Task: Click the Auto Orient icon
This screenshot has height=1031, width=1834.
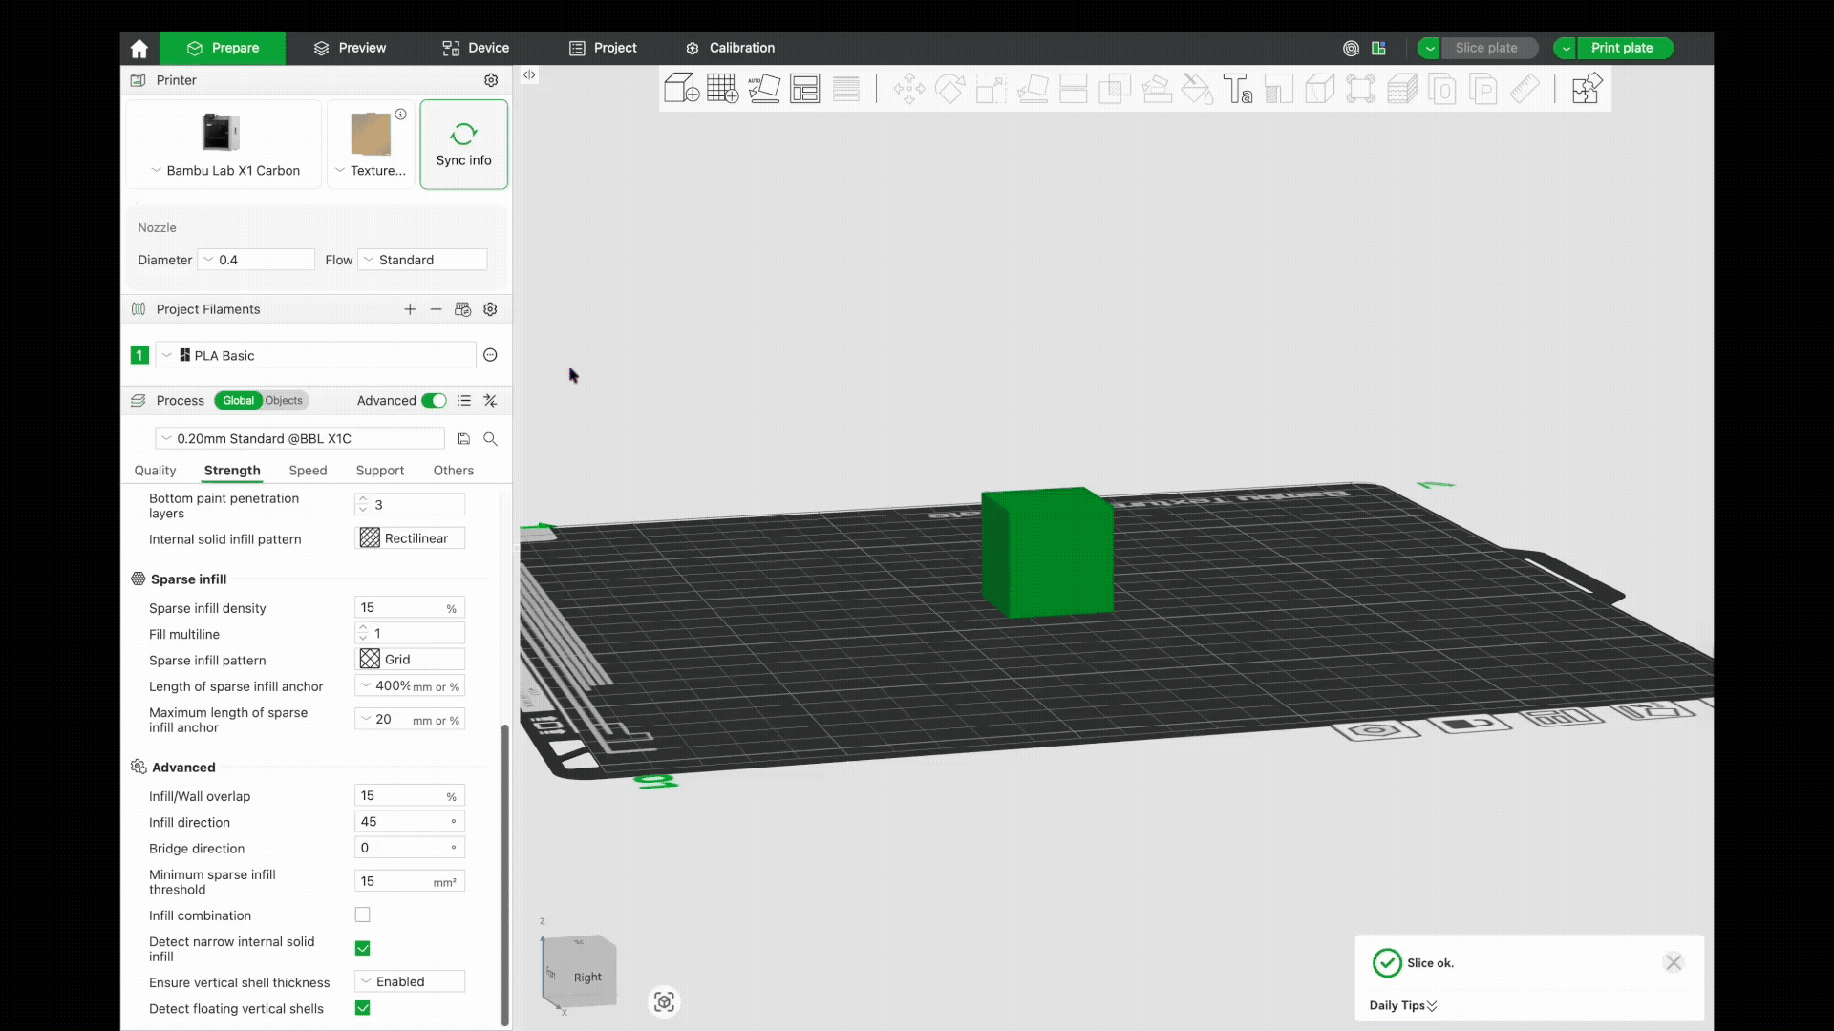Action: tap(764, 88)
